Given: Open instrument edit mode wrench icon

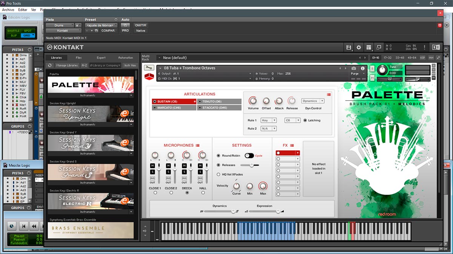Looking at the screenshot, I should (149, 68).
